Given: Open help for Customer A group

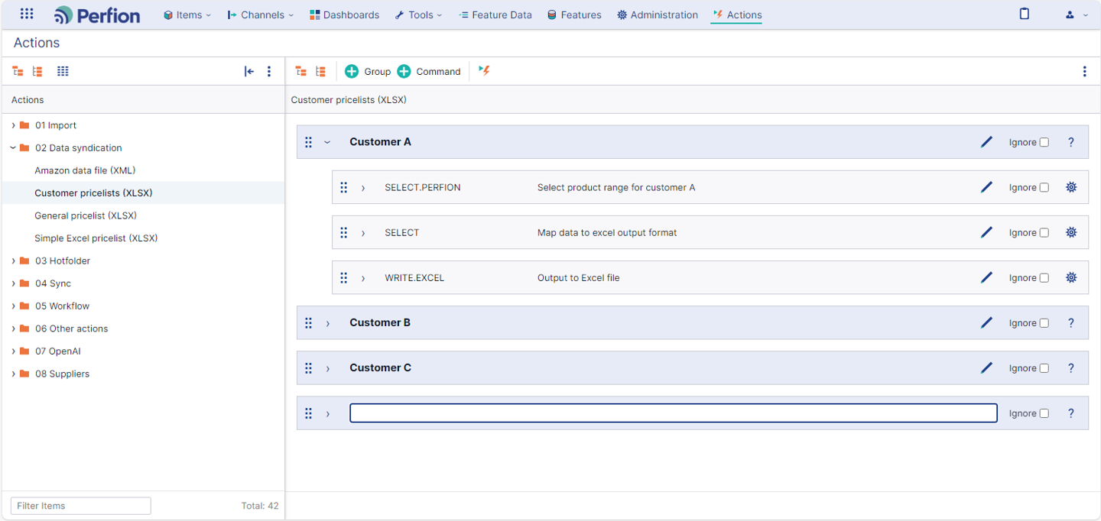Looking at the screenshot, I should pyautogui.click(x=1071, y=142).
